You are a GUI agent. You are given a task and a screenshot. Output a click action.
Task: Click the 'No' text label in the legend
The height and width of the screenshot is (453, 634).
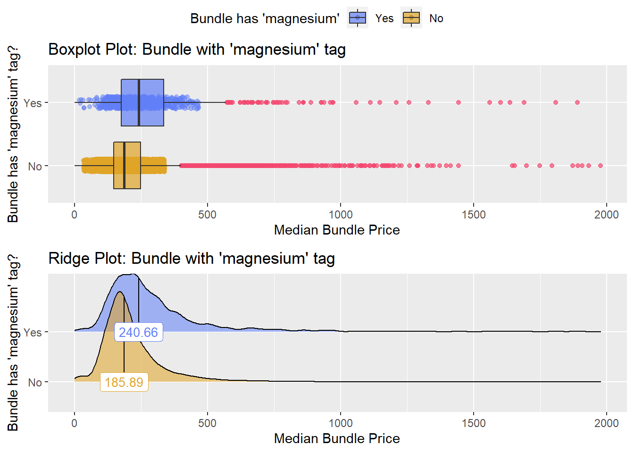click(436, 18)
